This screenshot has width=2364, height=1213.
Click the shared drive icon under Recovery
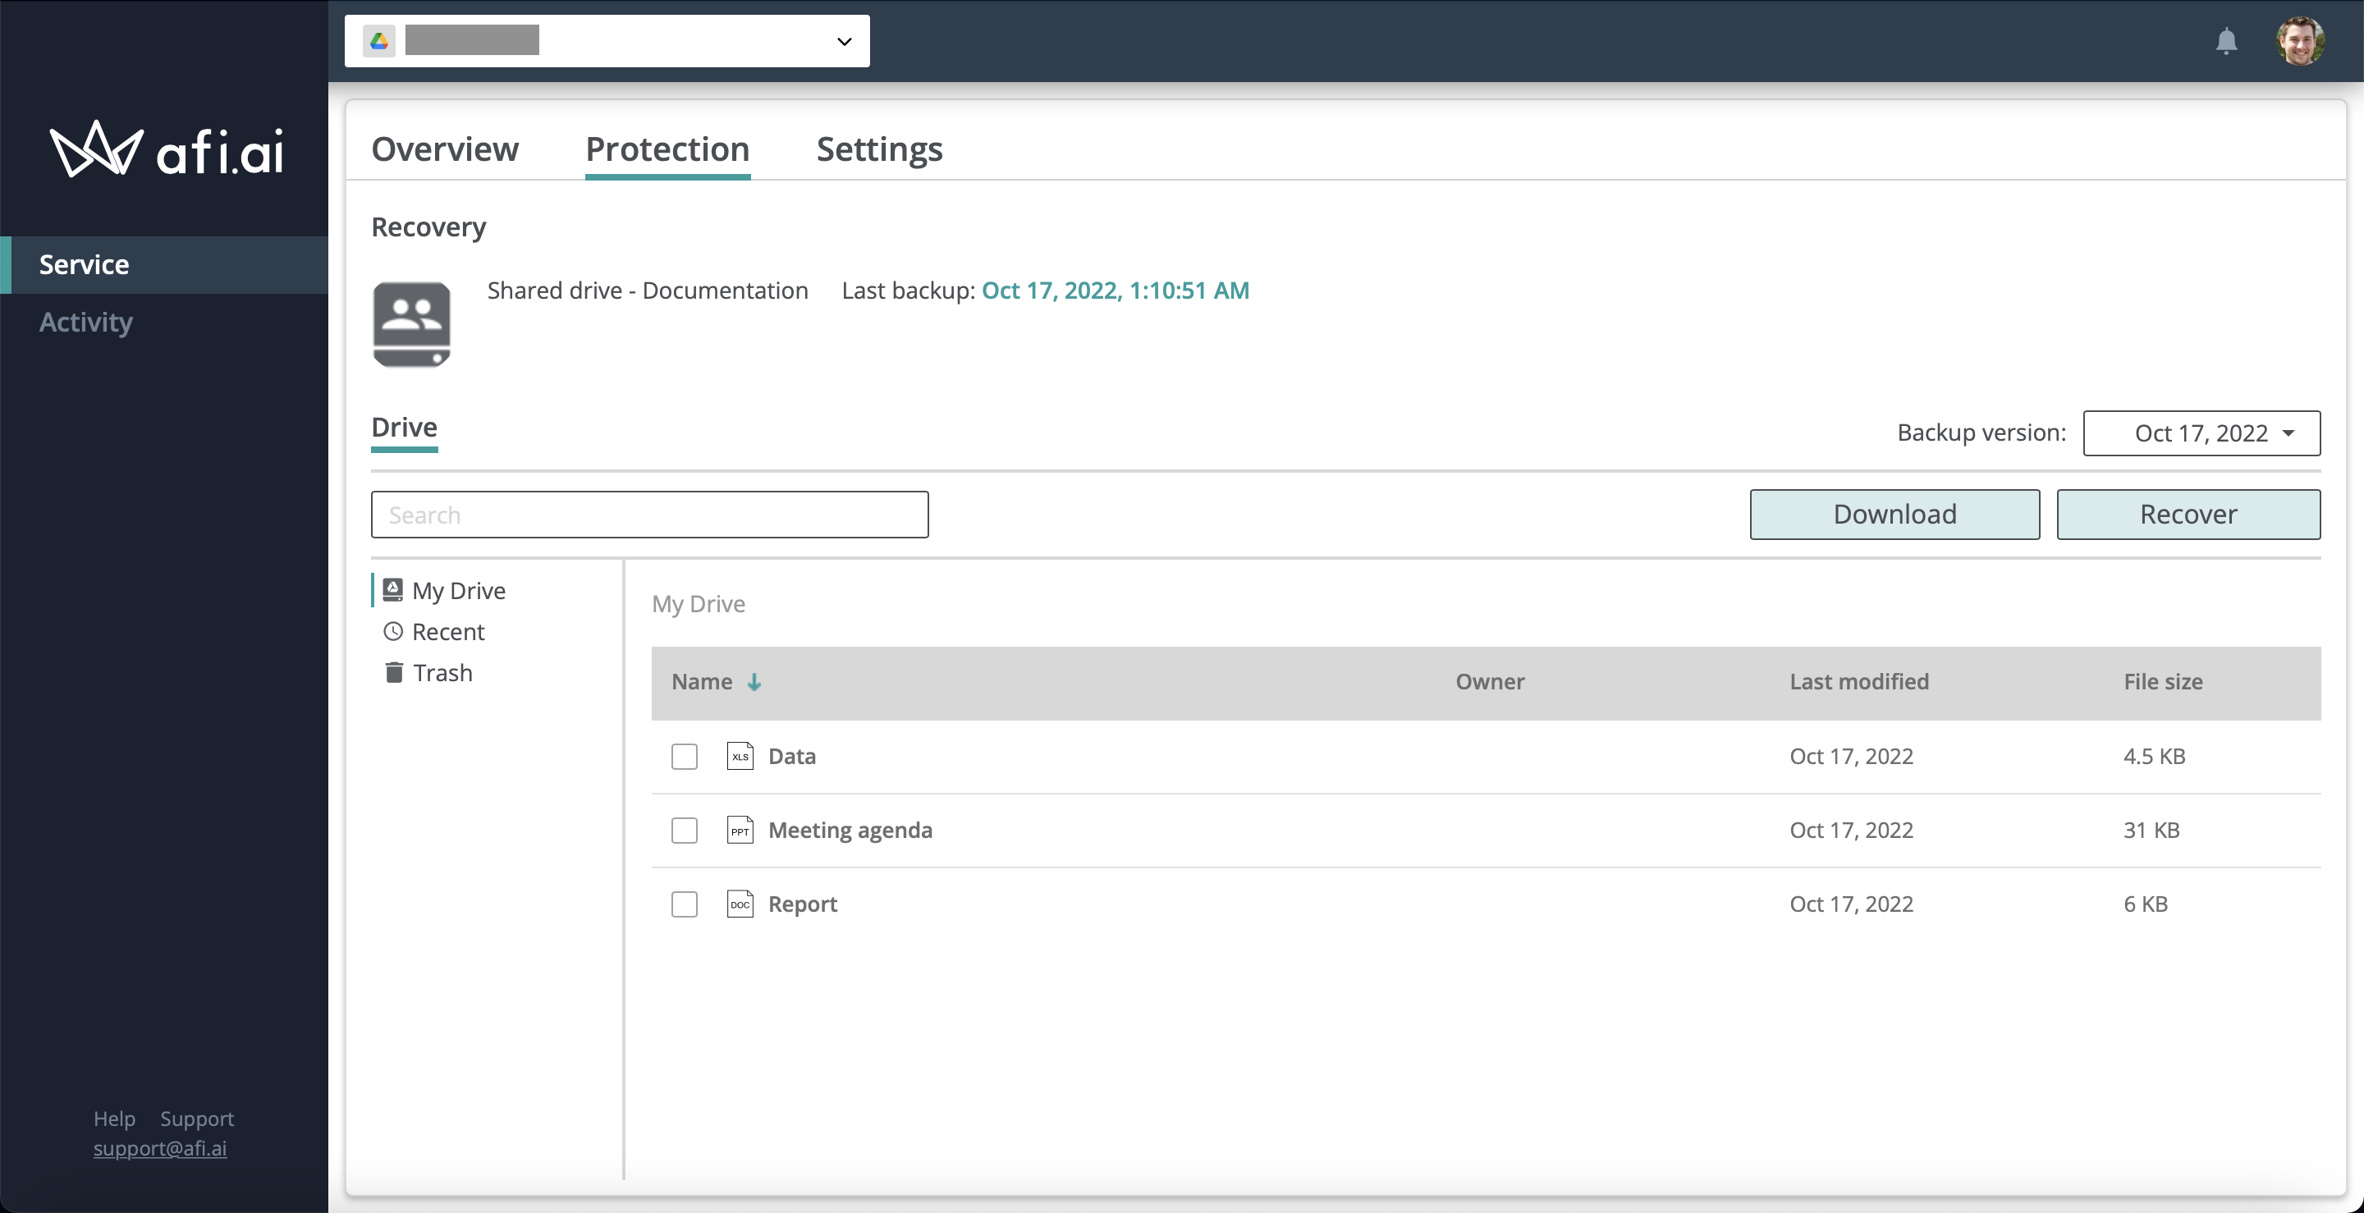click(x=411, y=324)
